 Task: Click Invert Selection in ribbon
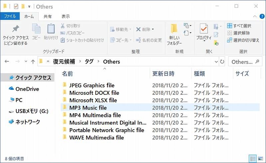(x=243, y=40)
